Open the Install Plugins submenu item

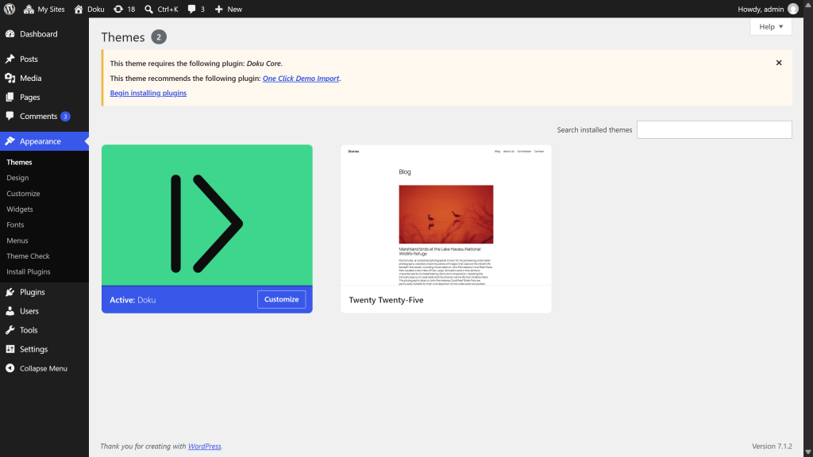29,271
